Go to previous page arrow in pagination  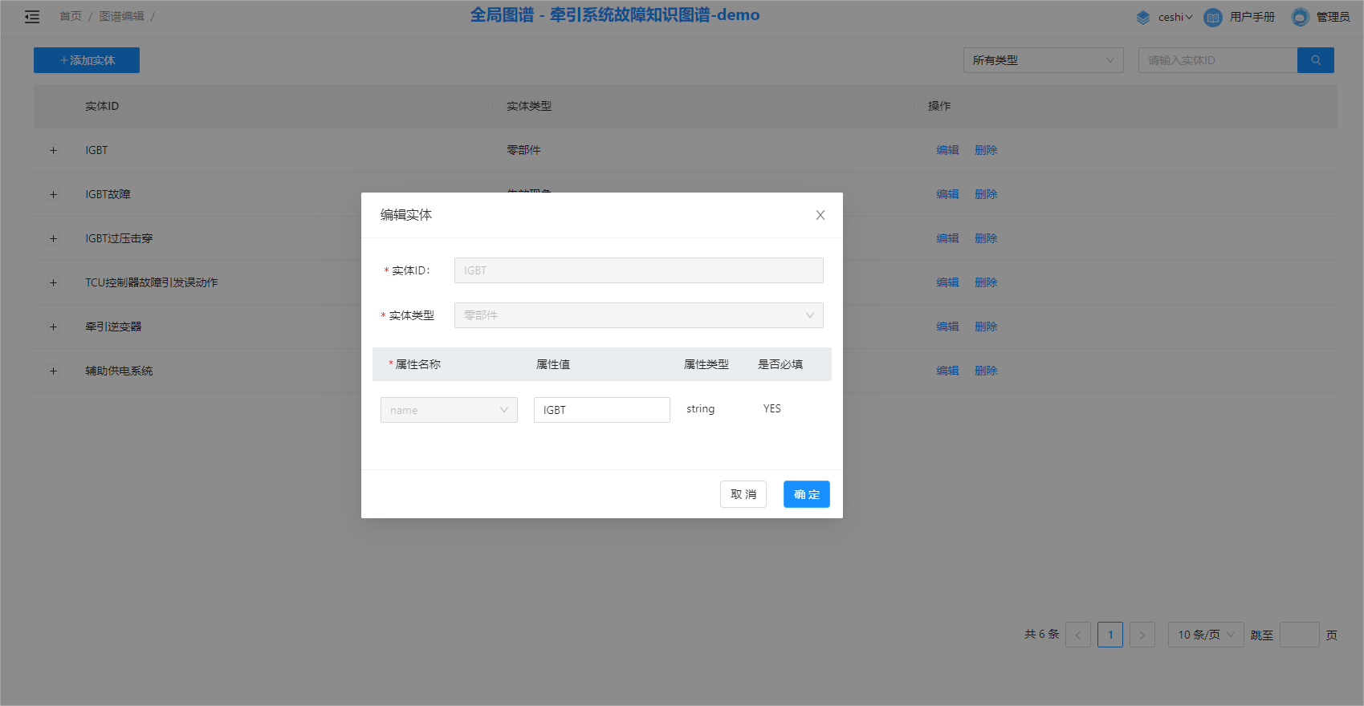click(1077, 635)
